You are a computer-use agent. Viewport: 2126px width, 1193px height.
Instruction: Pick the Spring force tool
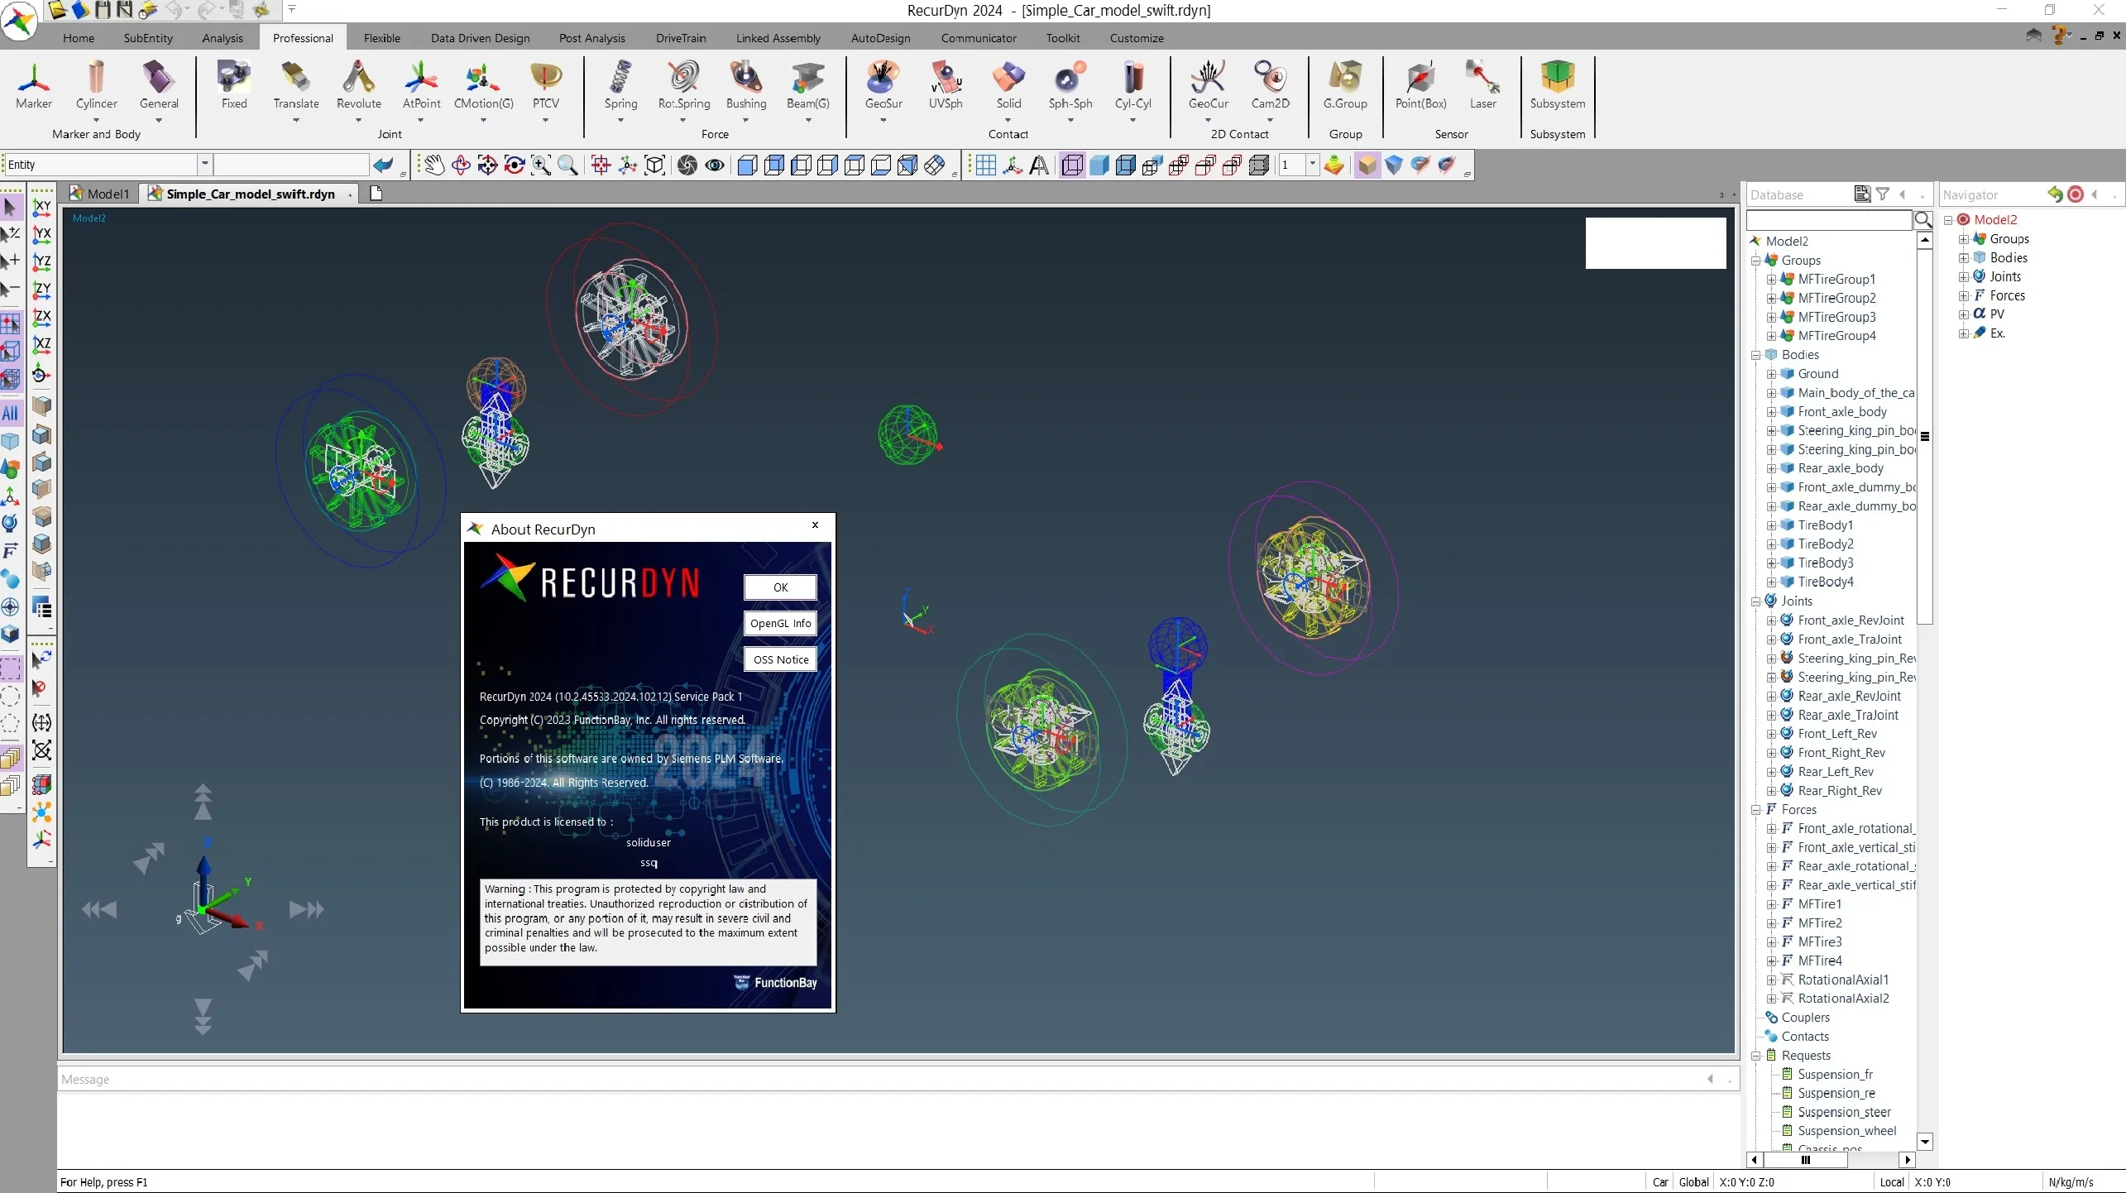pyautogui.click(x=620, y=85)
